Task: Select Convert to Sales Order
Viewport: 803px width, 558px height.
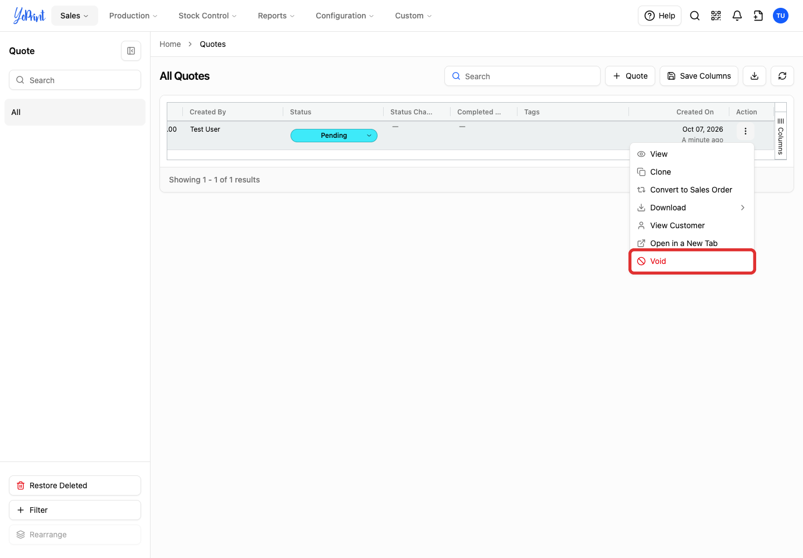Action: point(692,190)
